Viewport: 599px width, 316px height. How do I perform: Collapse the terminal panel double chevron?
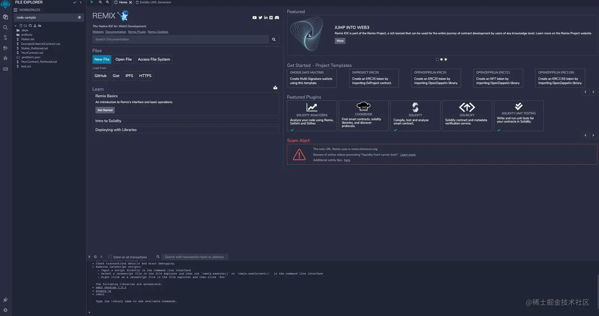pyautogui.click(x=89, y=257)
